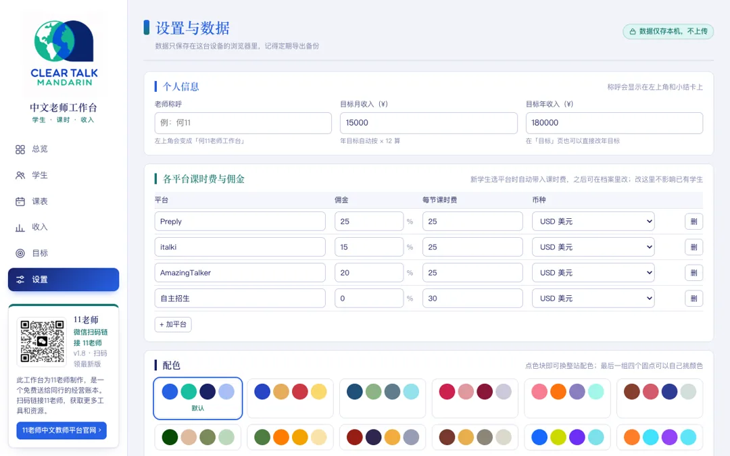730x456 pixels.
Task: Open the 11老师中文教师平台官网 link
Action: (62, 430)
